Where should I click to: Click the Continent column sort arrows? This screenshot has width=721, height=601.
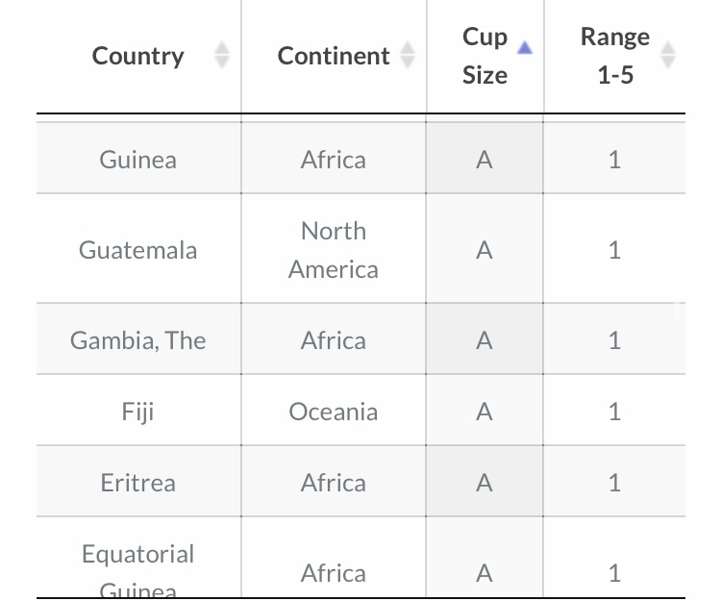pyautogui.click(x=408, y=55)
